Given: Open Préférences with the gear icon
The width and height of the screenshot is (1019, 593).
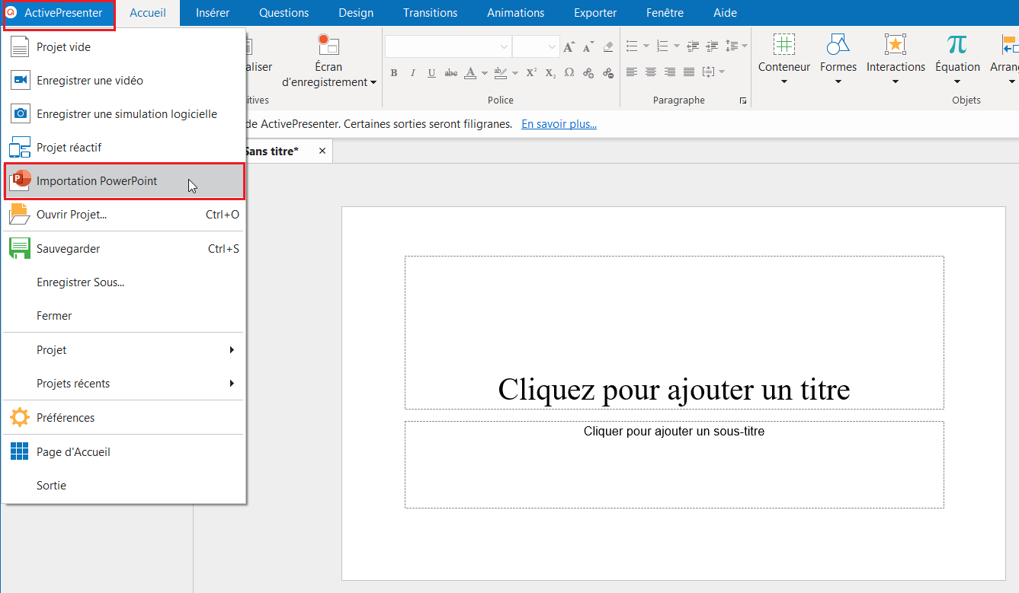Looking at the screenshot, I should click(x=19, y=418).
